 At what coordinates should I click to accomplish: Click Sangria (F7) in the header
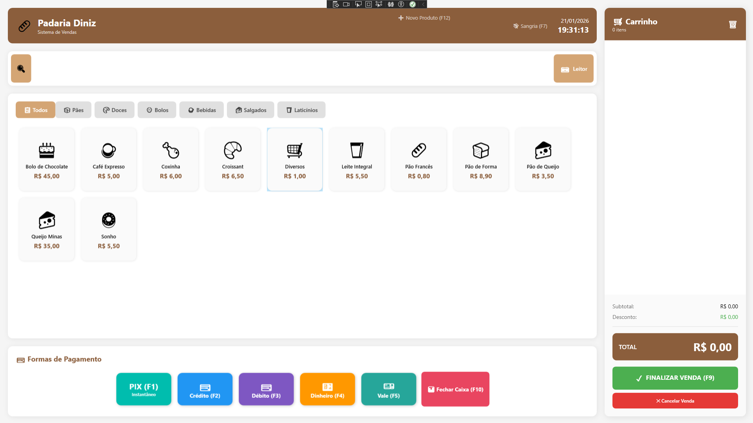530,26
